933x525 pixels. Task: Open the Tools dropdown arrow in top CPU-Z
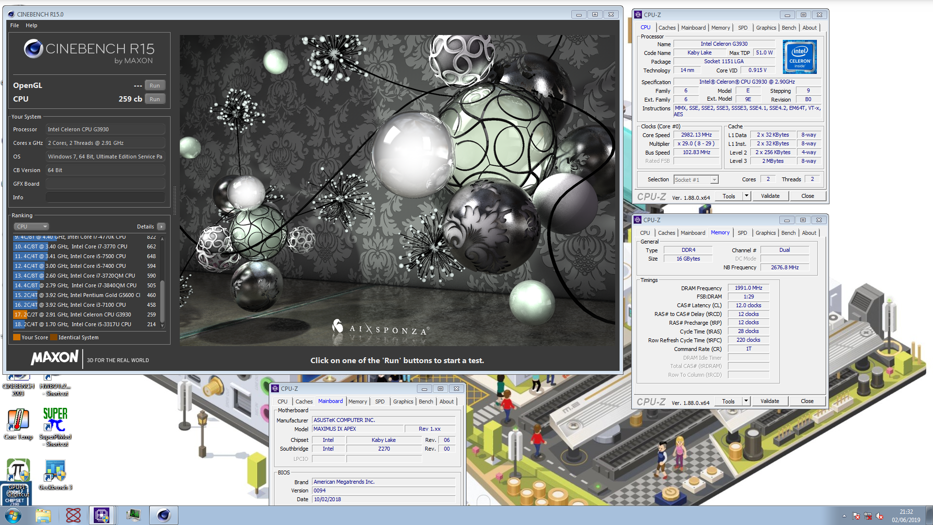tap(746, 196)
